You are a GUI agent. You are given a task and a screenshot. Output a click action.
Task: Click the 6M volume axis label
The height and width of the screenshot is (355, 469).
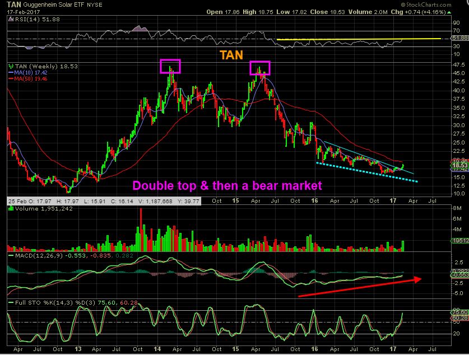[x=457, y=219]
